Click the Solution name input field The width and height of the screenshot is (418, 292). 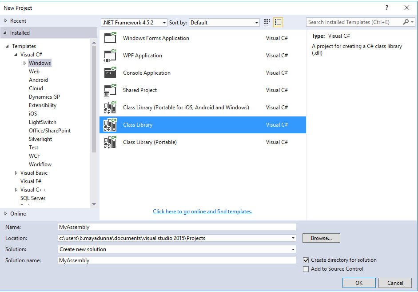[x=177, y=260]
